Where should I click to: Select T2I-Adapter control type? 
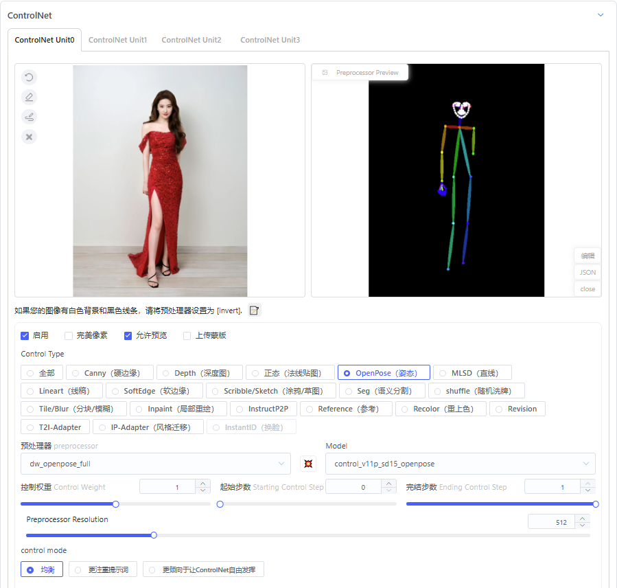point(55,427)
